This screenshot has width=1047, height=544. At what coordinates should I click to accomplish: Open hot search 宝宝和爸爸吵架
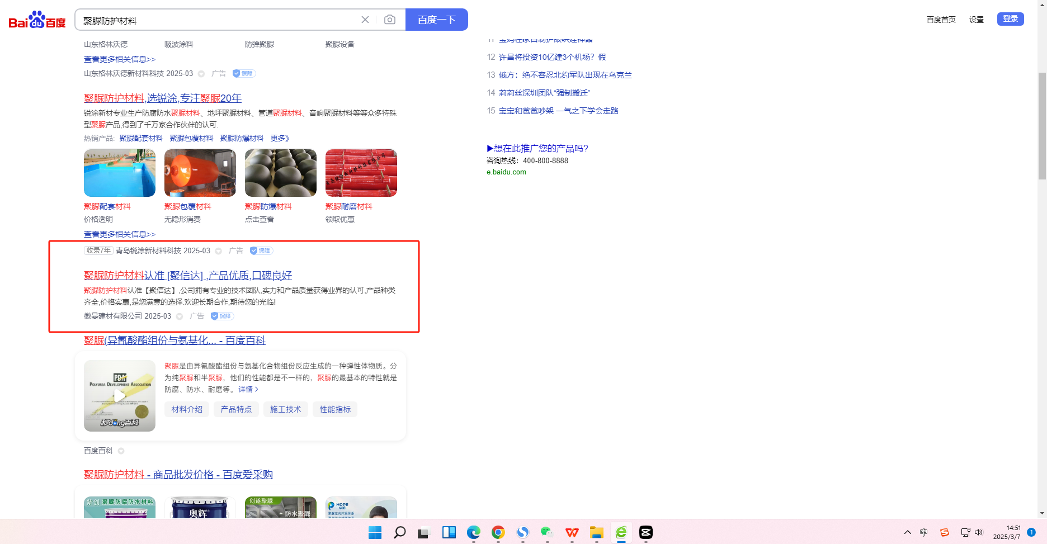[x=559, y=111]
